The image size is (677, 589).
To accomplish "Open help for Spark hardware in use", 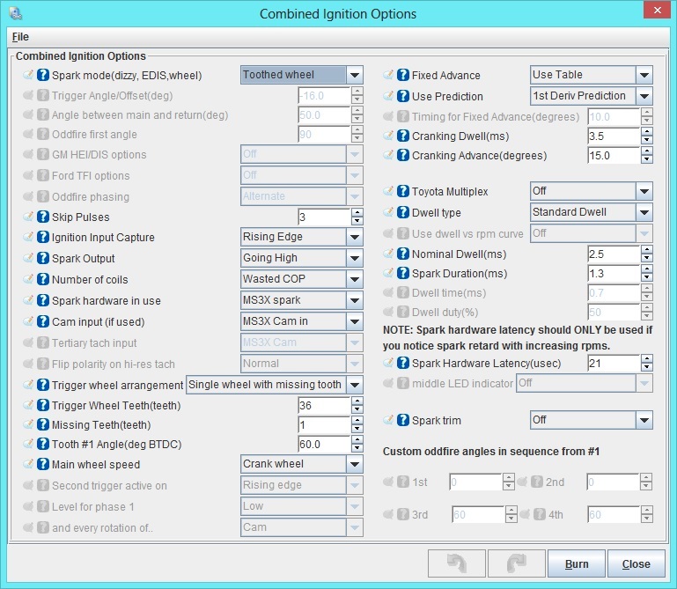I will point(43,300).
